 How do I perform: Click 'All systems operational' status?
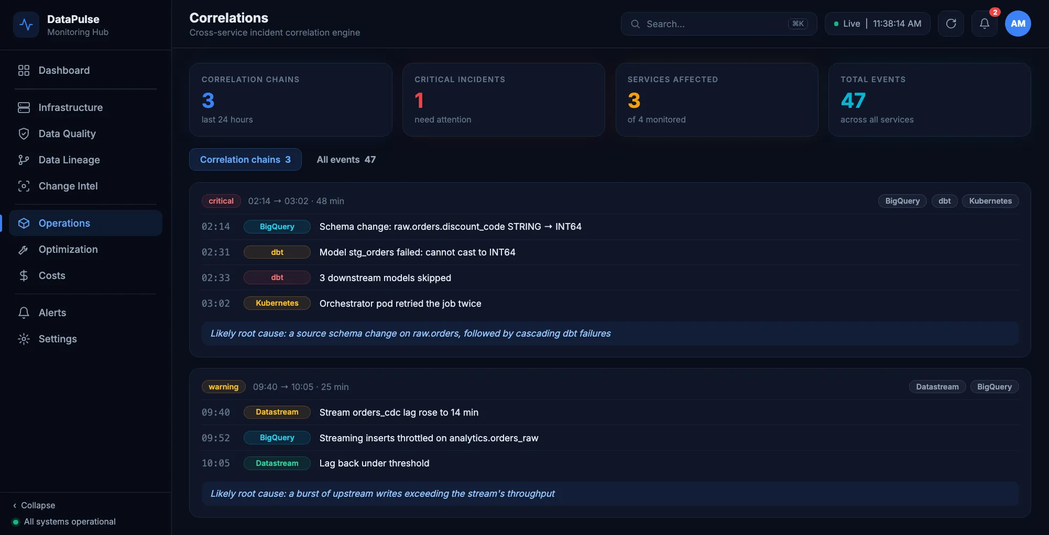[x=64, y=522]
